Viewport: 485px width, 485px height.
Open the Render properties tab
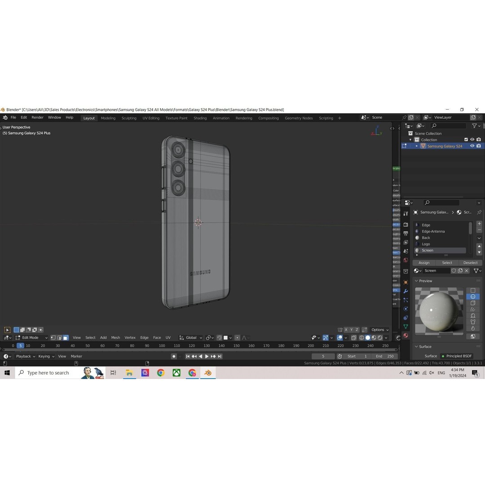click(406, 225)
